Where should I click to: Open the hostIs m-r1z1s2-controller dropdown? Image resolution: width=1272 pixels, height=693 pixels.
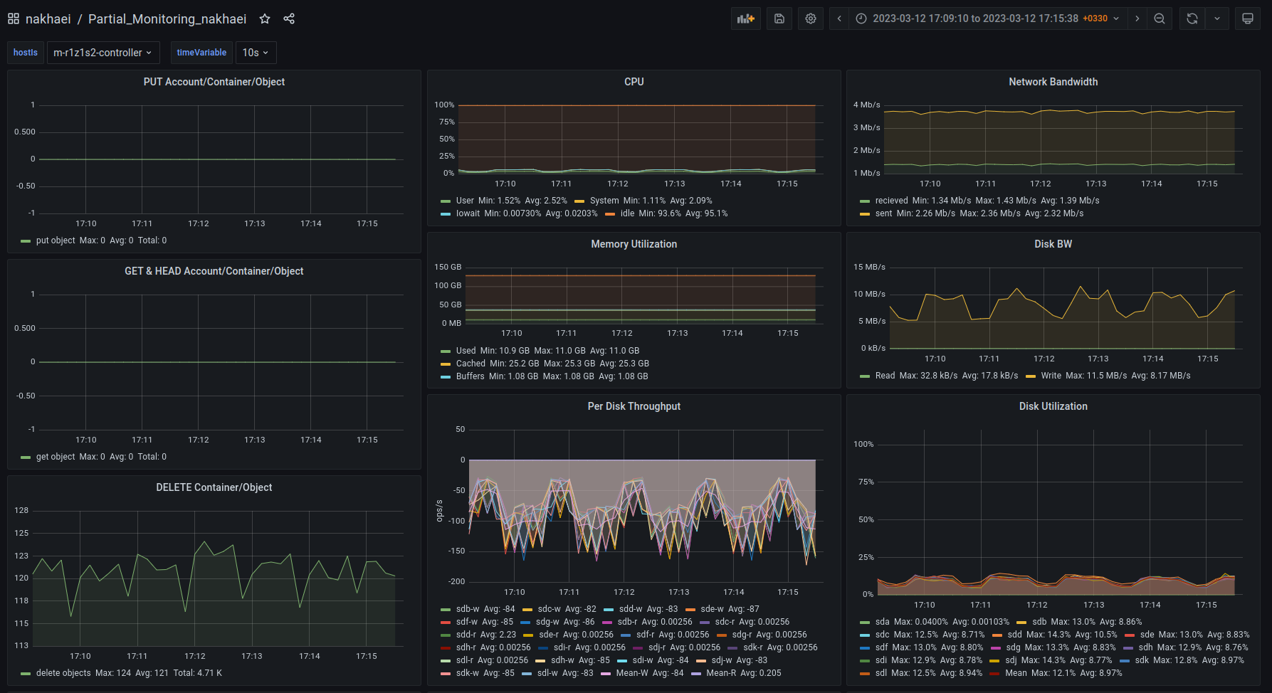(103, 53)
